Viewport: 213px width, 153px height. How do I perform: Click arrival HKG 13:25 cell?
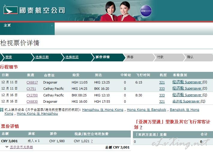coord(102,82)
